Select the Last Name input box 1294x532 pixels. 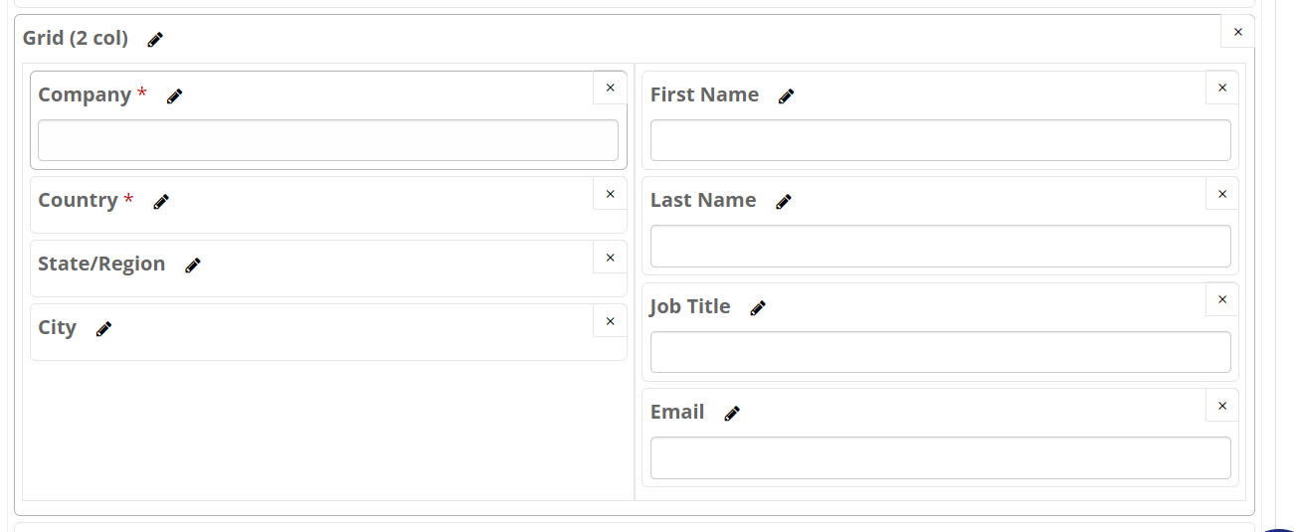tap(940, 246)
